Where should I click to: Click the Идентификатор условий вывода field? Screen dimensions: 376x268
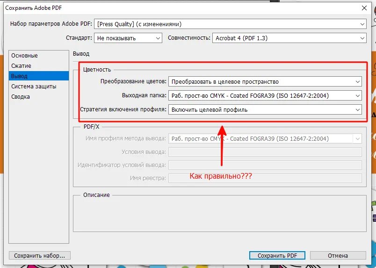265,165
